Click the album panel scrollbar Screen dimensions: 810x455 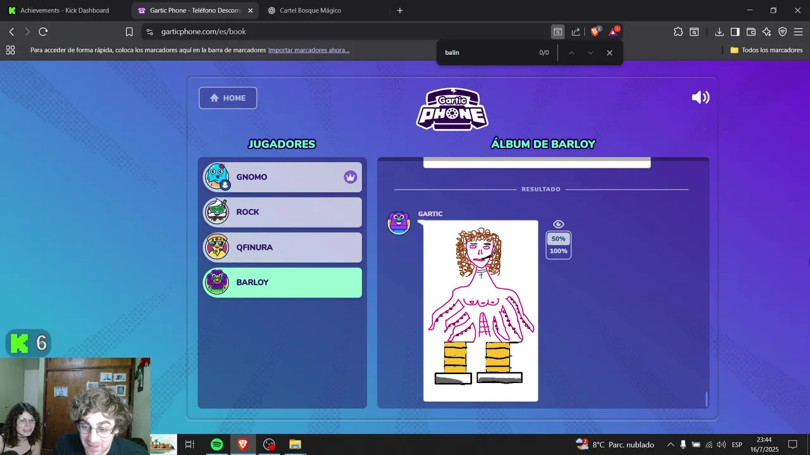pos(706,399)
